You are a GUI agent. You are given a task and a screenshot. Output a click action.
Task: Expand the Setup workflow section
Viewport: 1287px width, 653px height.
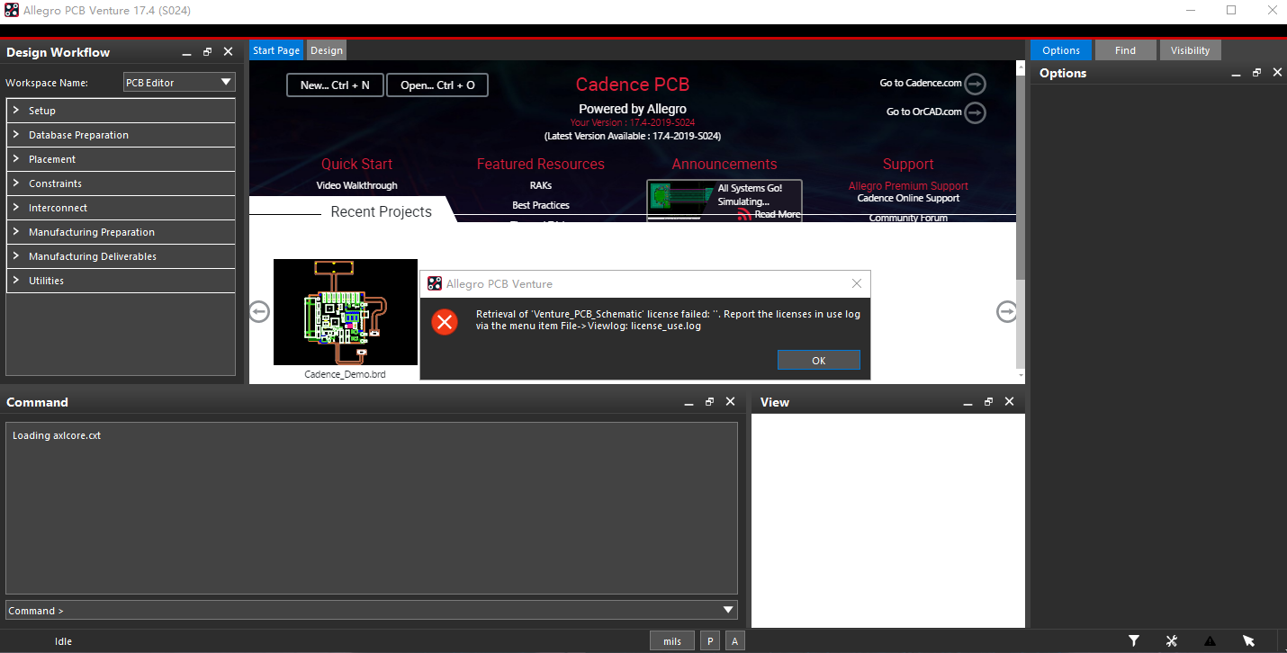[x=121, y=111]
